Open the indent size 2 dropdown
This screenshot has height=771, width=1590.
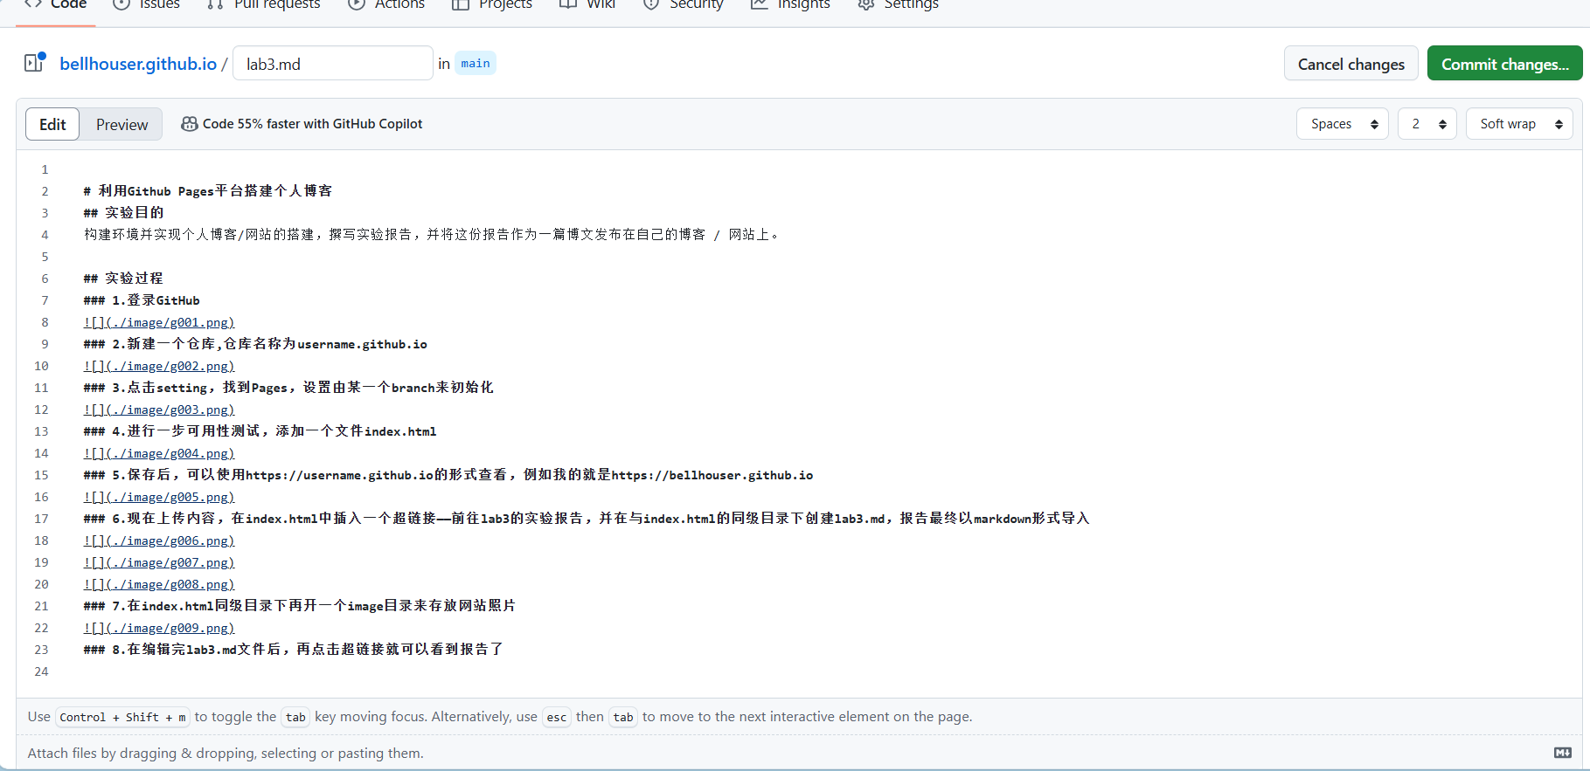coord(1427,124)
